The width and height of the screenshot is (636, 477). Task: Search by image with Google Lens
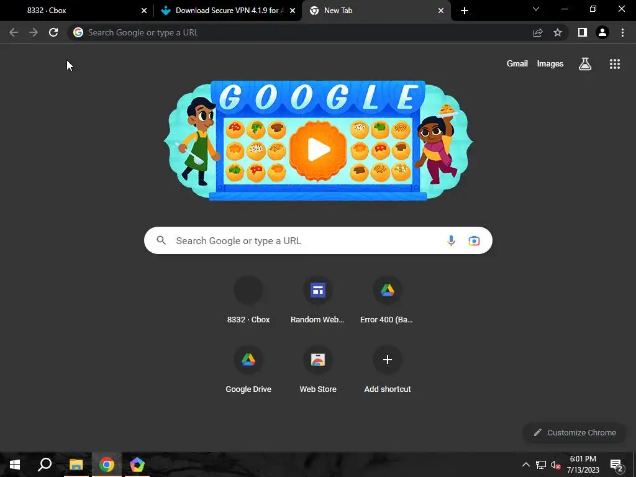pyautogui.click(x=474, y=240)
